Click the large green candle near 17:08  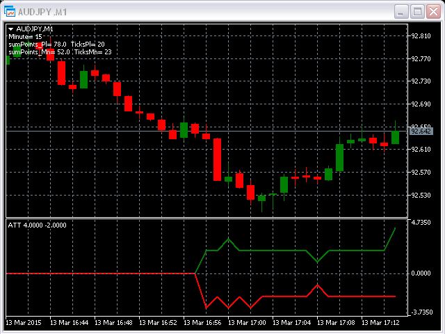(x=339, y=157)
